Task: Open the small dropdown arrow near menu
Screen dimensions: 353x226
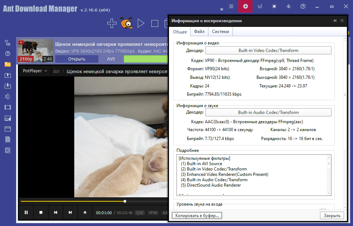Action: point(222,9)
